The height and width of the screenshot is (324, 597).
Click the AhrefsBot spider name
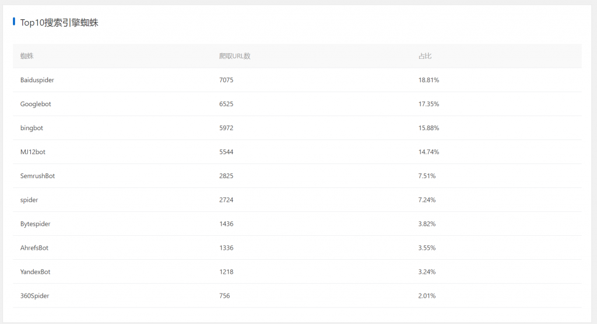click(x=34, y=248)
